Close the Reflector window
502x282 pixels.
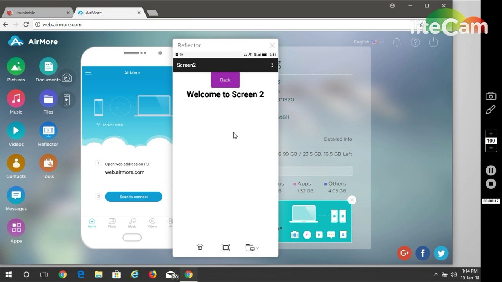click(272, 45)
